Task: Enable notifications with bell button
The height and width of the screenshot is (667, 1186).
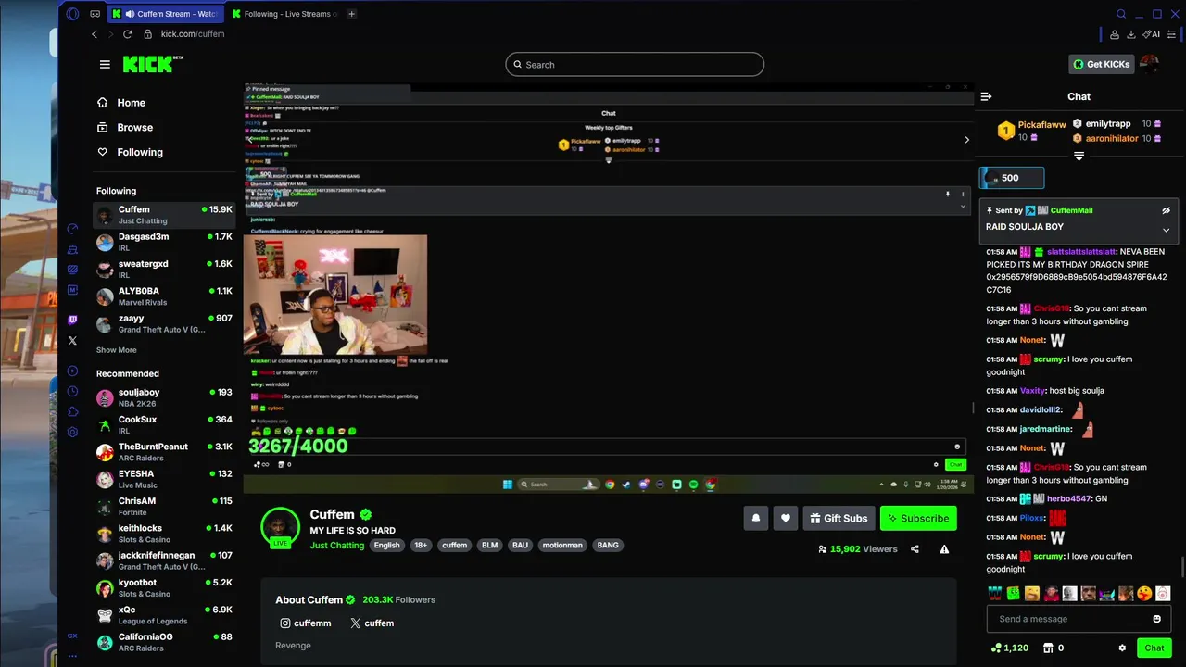Action: pyautogui.click(x=755, y=519)
